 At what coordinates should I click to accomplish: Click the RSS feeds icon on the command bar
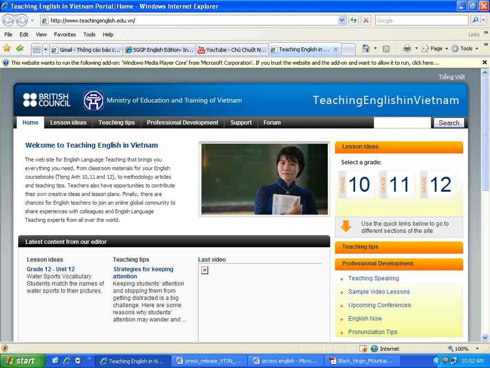pos(387,49)
